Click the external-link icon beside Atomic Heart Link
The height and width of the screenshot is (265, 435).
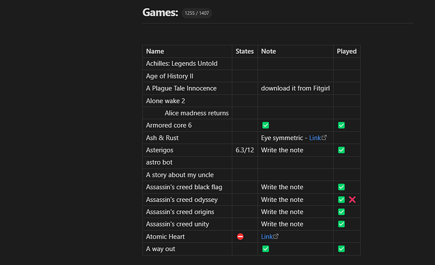(276, 236)
